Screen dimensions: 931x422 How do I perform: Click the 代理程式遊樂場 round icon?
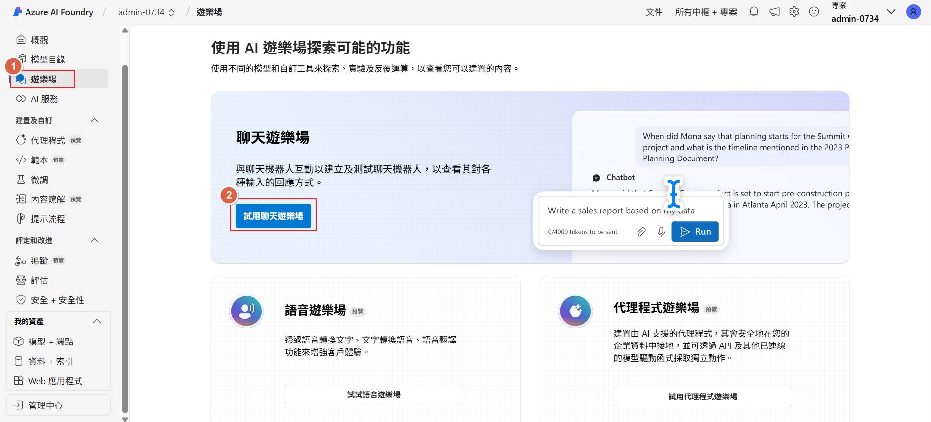pos(575,311)
